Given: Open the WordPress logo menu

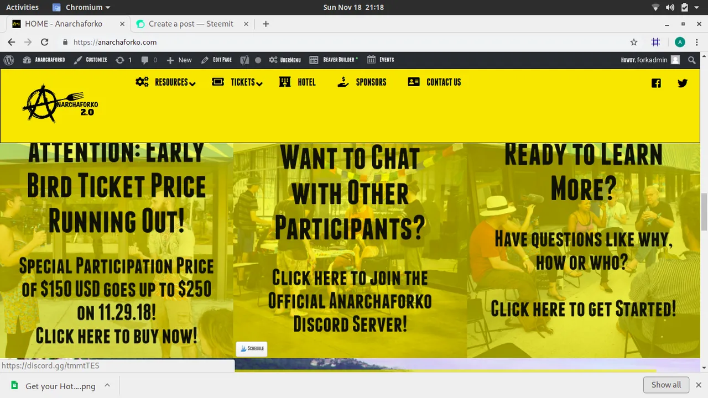Looking at the screenshot, I should [8, 60].
